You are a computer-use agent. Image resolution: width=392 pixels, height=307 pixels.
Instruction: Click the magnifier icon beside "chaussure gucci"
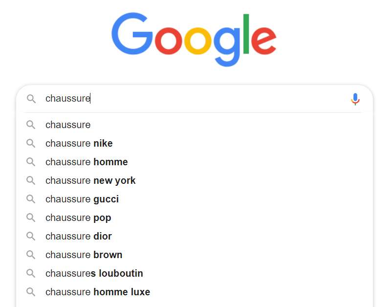(x=31, y=199)
